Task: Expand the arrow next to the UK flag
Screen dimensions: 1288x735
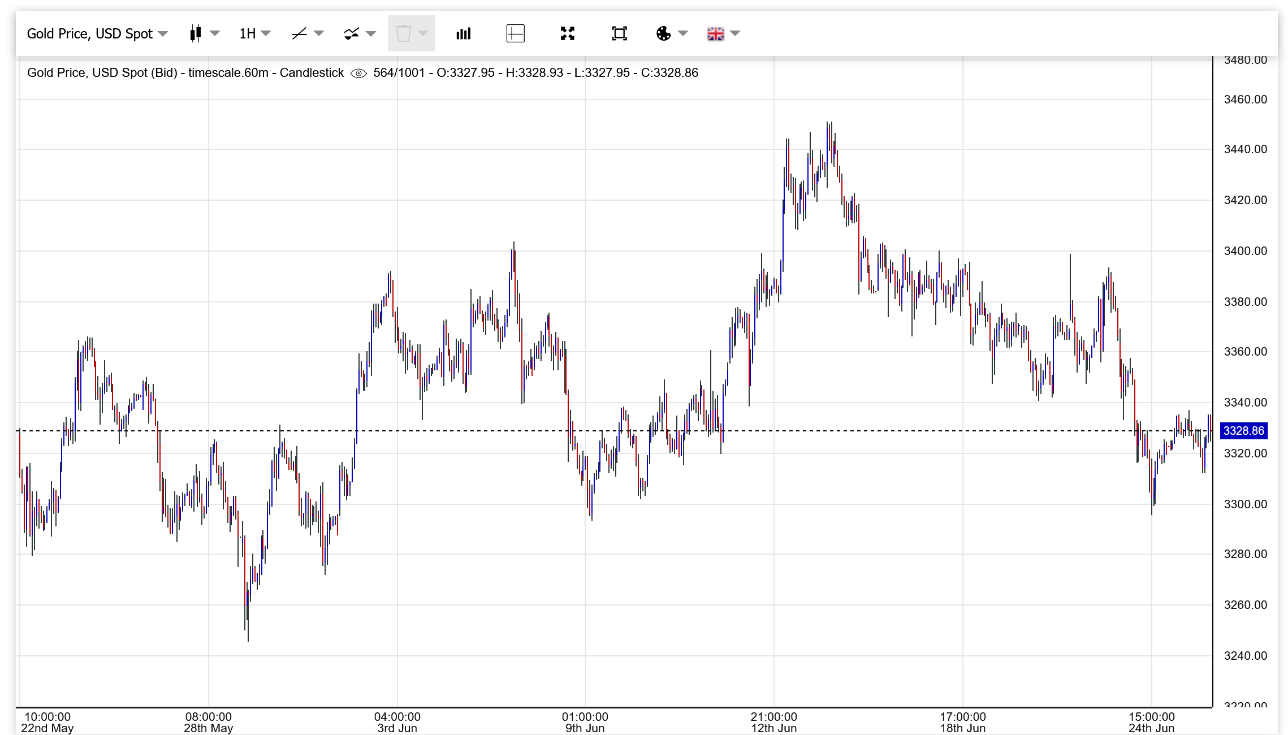Action: click(x=735, y=34)
